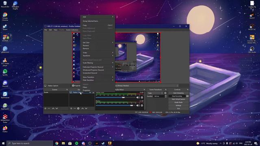Image resolution: width=260 pixels, height=146 pixels.
Task: Pop out the Audio Mixer dock icon
Action: [144, 90]
